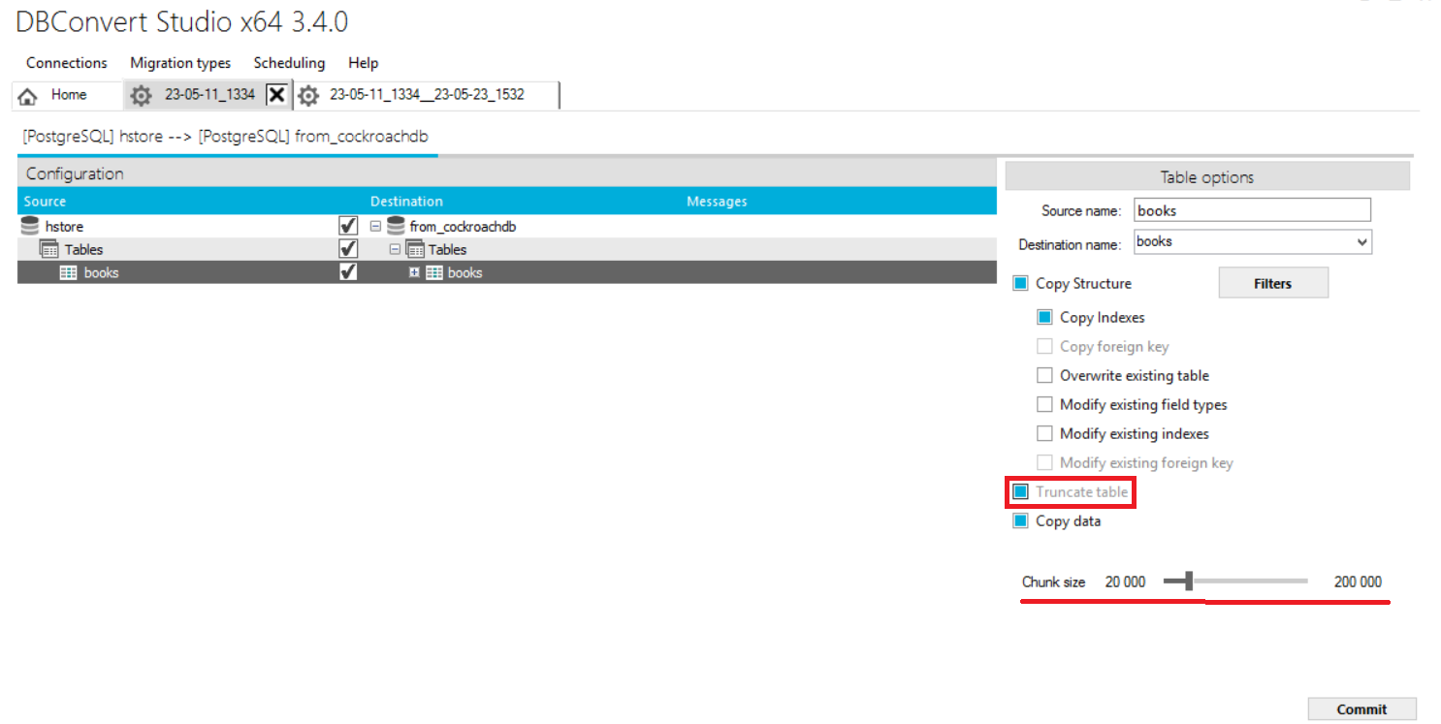
Task: Select the hstore source tree item
Action: tap(64, 227)
